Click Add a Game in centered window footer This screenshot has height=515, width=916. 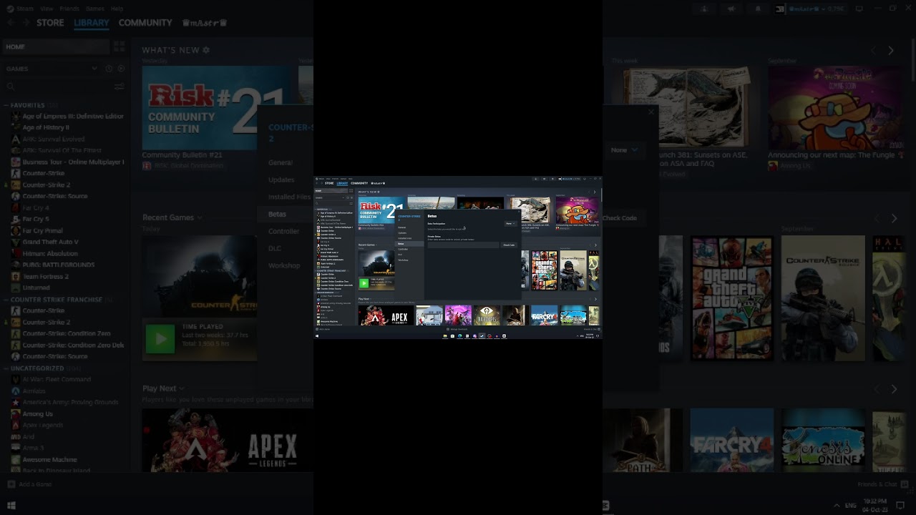(x=324, y=329)
